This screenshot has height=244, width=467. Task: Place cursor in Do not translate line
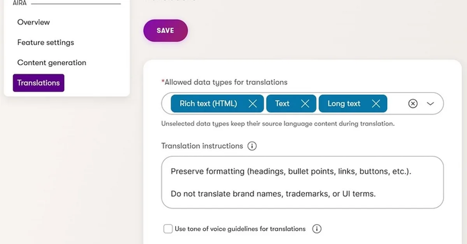click(273, 193)
